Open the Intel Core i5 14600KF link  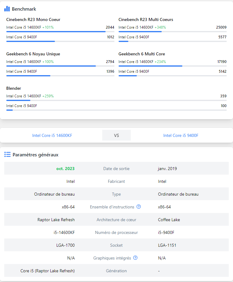click(52, 135)
